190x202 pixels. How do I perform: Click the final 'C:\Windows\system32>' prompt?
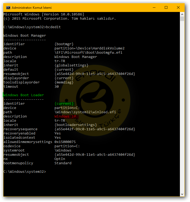click(x=25, y=172)
